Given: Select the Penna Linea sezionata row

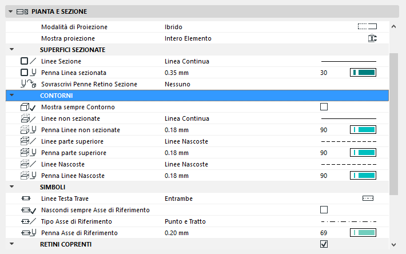Looking at the screenshot, I should pyautogui.click(x=74, y=73).
